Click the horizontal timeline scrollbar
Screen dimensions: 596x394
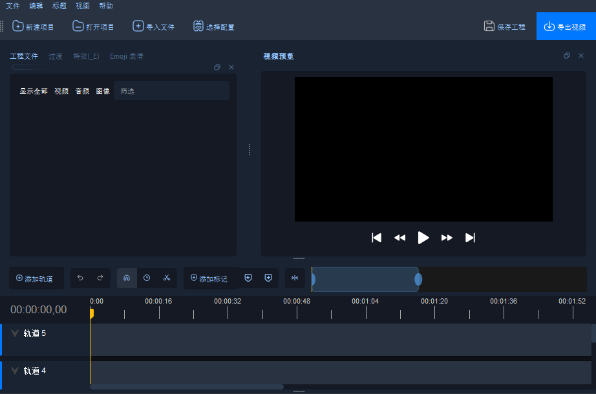click(x=187, y=387)
